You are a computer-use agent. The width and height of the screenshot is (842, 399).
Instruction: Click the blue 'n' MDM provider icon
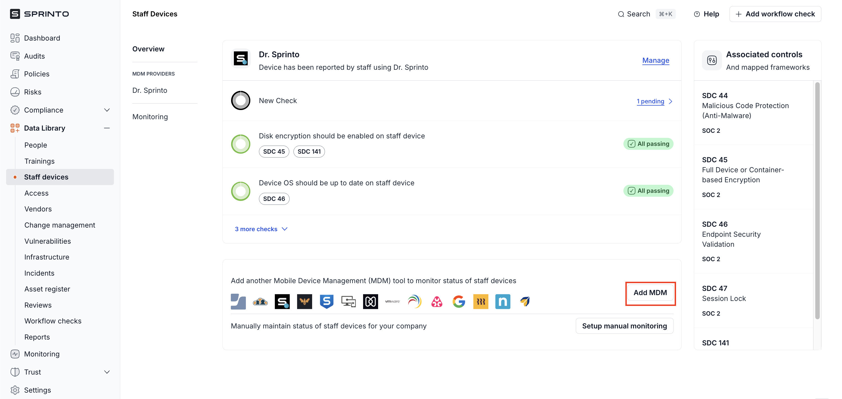pyautogui.click(x=502, y=301)
